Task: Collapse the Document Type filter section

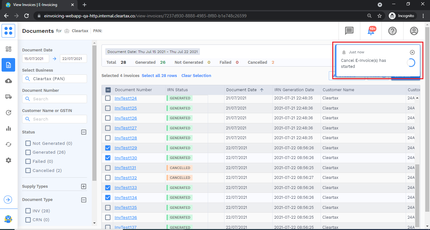Action: point(84,200)
